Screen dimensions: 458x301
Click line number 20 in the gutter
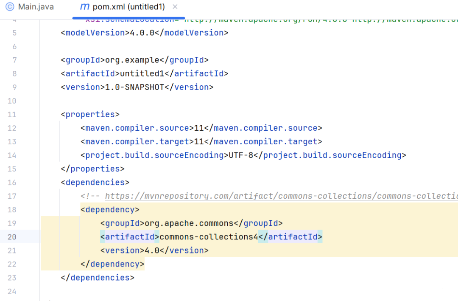(12, 237)
